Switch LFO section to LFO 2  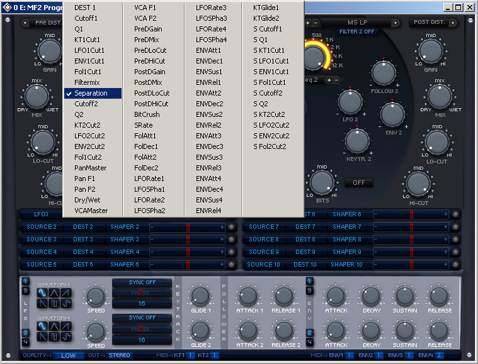(25, 333)
